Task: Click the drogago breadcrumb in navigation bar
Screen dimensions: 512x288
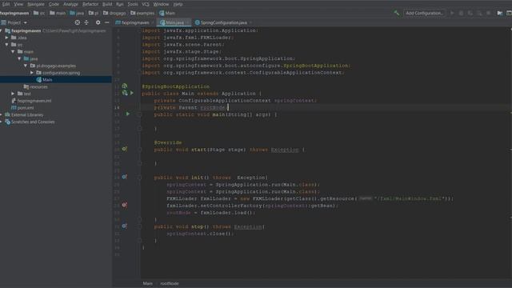Action: click(114, 13)
